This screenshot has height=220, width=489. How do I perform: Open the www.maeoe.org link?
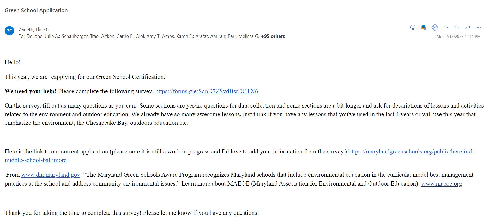[x=442, y=184]
